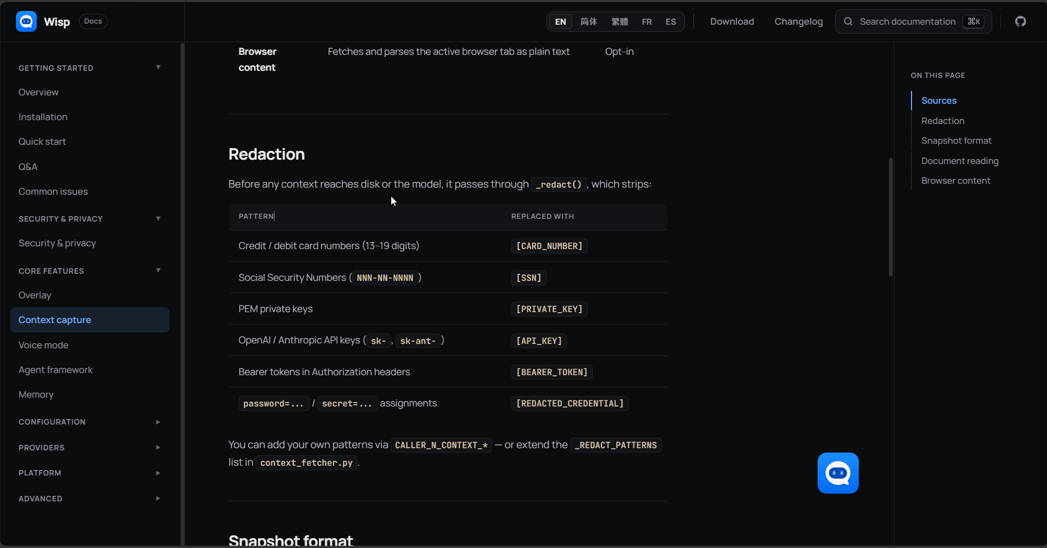
Task: Click the _redact() inline code
Action: tap(559, 184)
